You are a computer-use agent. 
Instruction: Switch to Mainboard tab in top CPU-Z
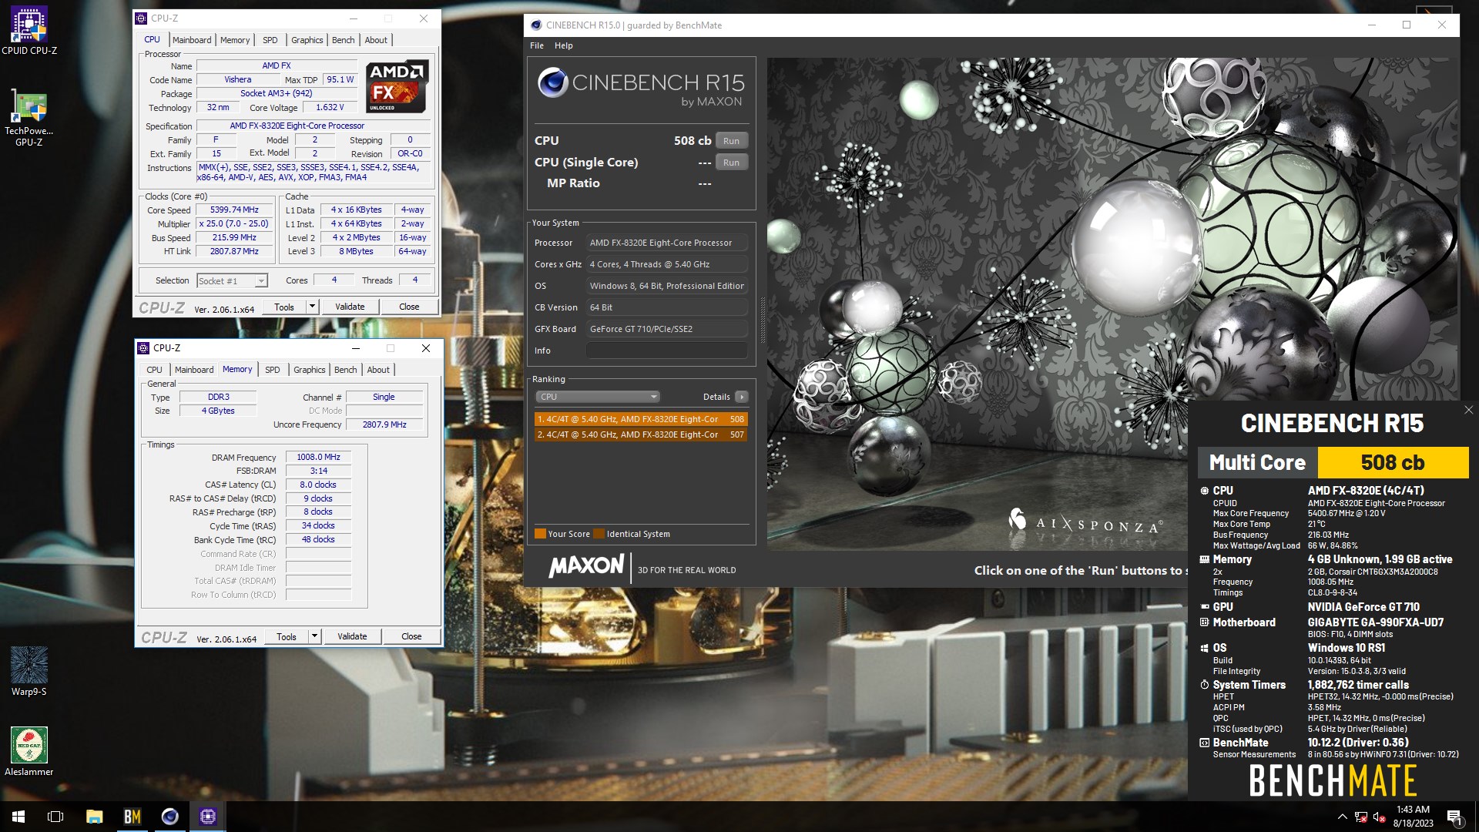tap(192, 40)
